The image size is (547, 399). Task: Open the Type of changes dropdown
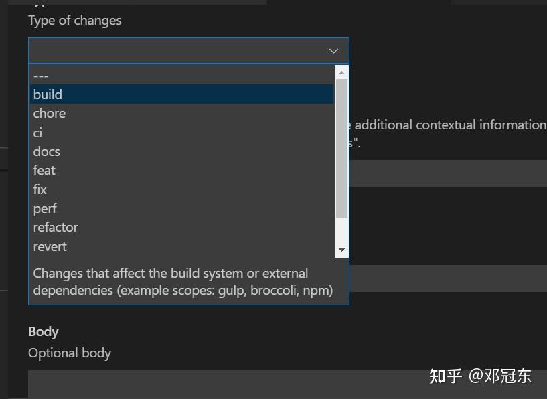click(x=187, y=50)
